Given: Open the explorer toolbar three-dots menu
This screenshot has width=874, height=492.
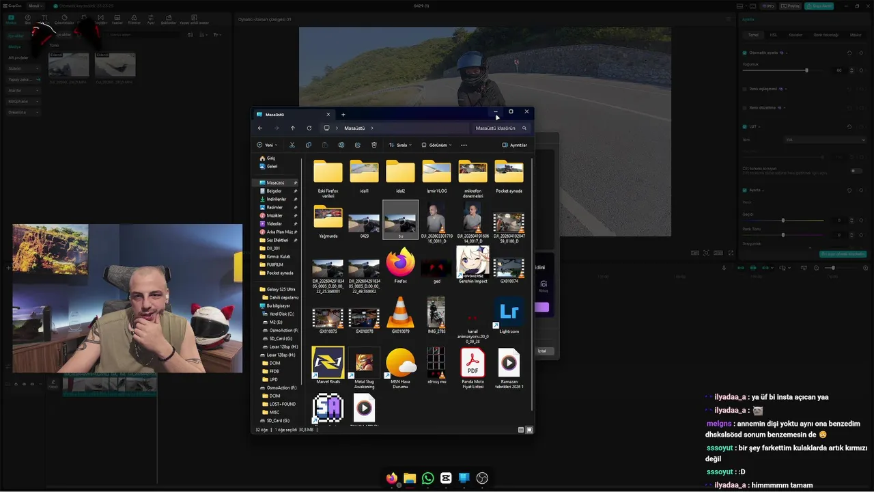Looking at the screenshot, I should (x=464, y=145).
